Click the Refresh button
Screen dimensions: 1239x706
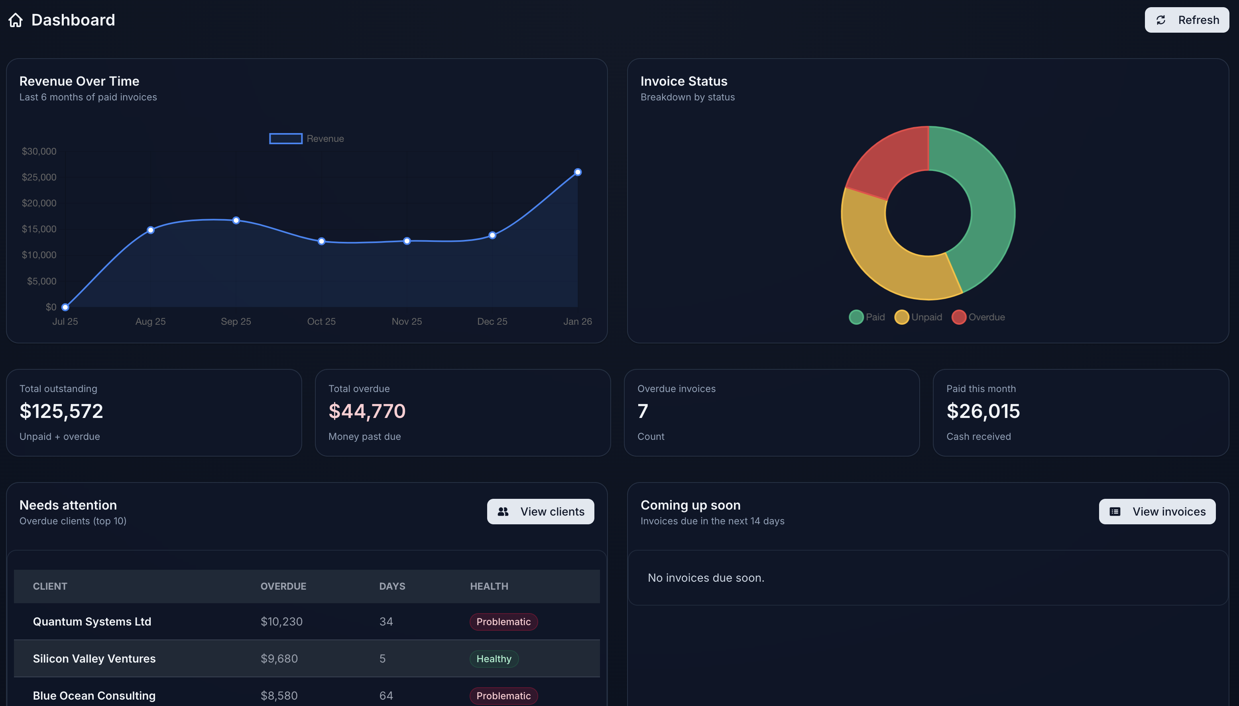(1187, 20)
